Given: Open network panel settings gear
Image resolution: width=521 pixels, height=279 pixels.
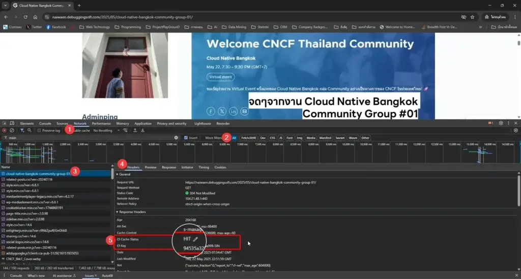Looking at the screenshot, I should click(516, 130).
